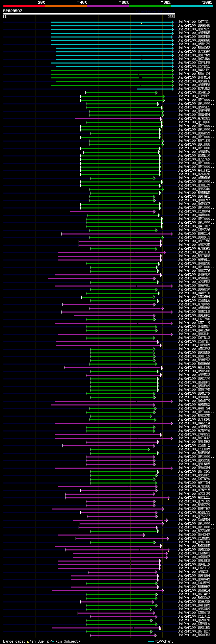This screenshot has width=216, height=644.
Task: Select the label UniRef100_C5Z119
Action: 194,323
